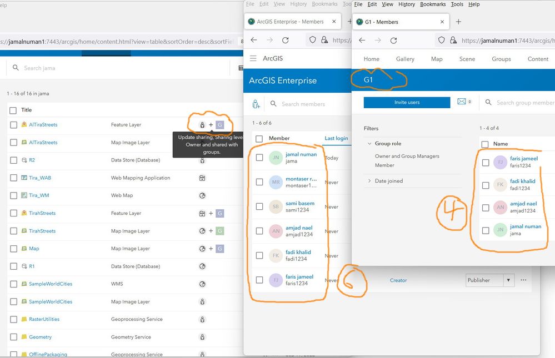
Task: Check the amjad nael box in G1 members
Action: (x=486, y=208)
